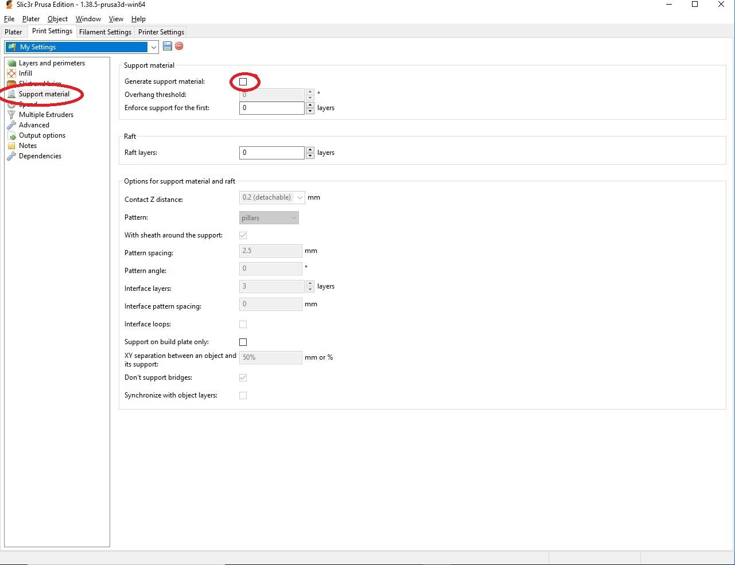Toggle Support on build plate only
The width and height of the screenshot is (735, 565).
(x=243, y=342)
